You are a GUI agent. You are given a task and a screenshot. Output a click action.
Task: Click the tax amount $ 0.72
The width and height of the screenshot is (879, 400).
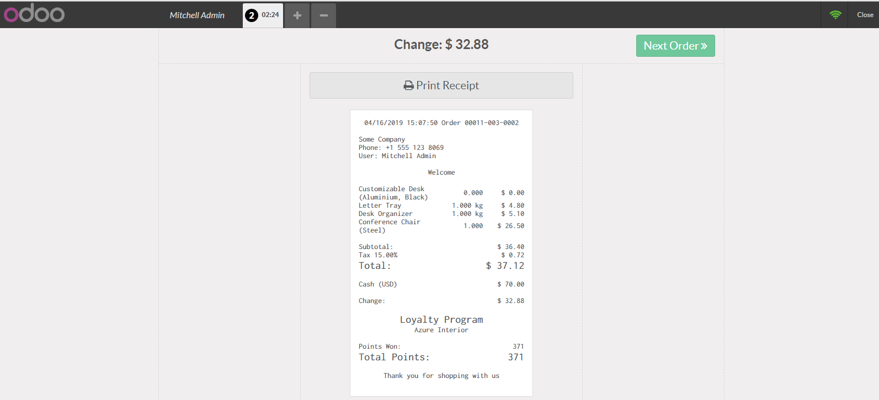pos(513,255)
